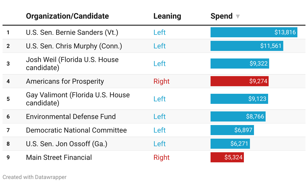Click the Spend sort arrow icon
This screenshot has width=308, height=183.
(238, 17)
